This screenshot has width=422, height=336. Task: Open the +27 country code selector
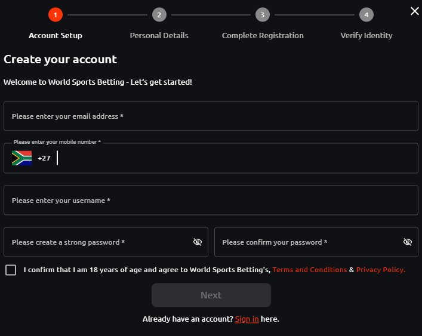click(x=44, y=158)
